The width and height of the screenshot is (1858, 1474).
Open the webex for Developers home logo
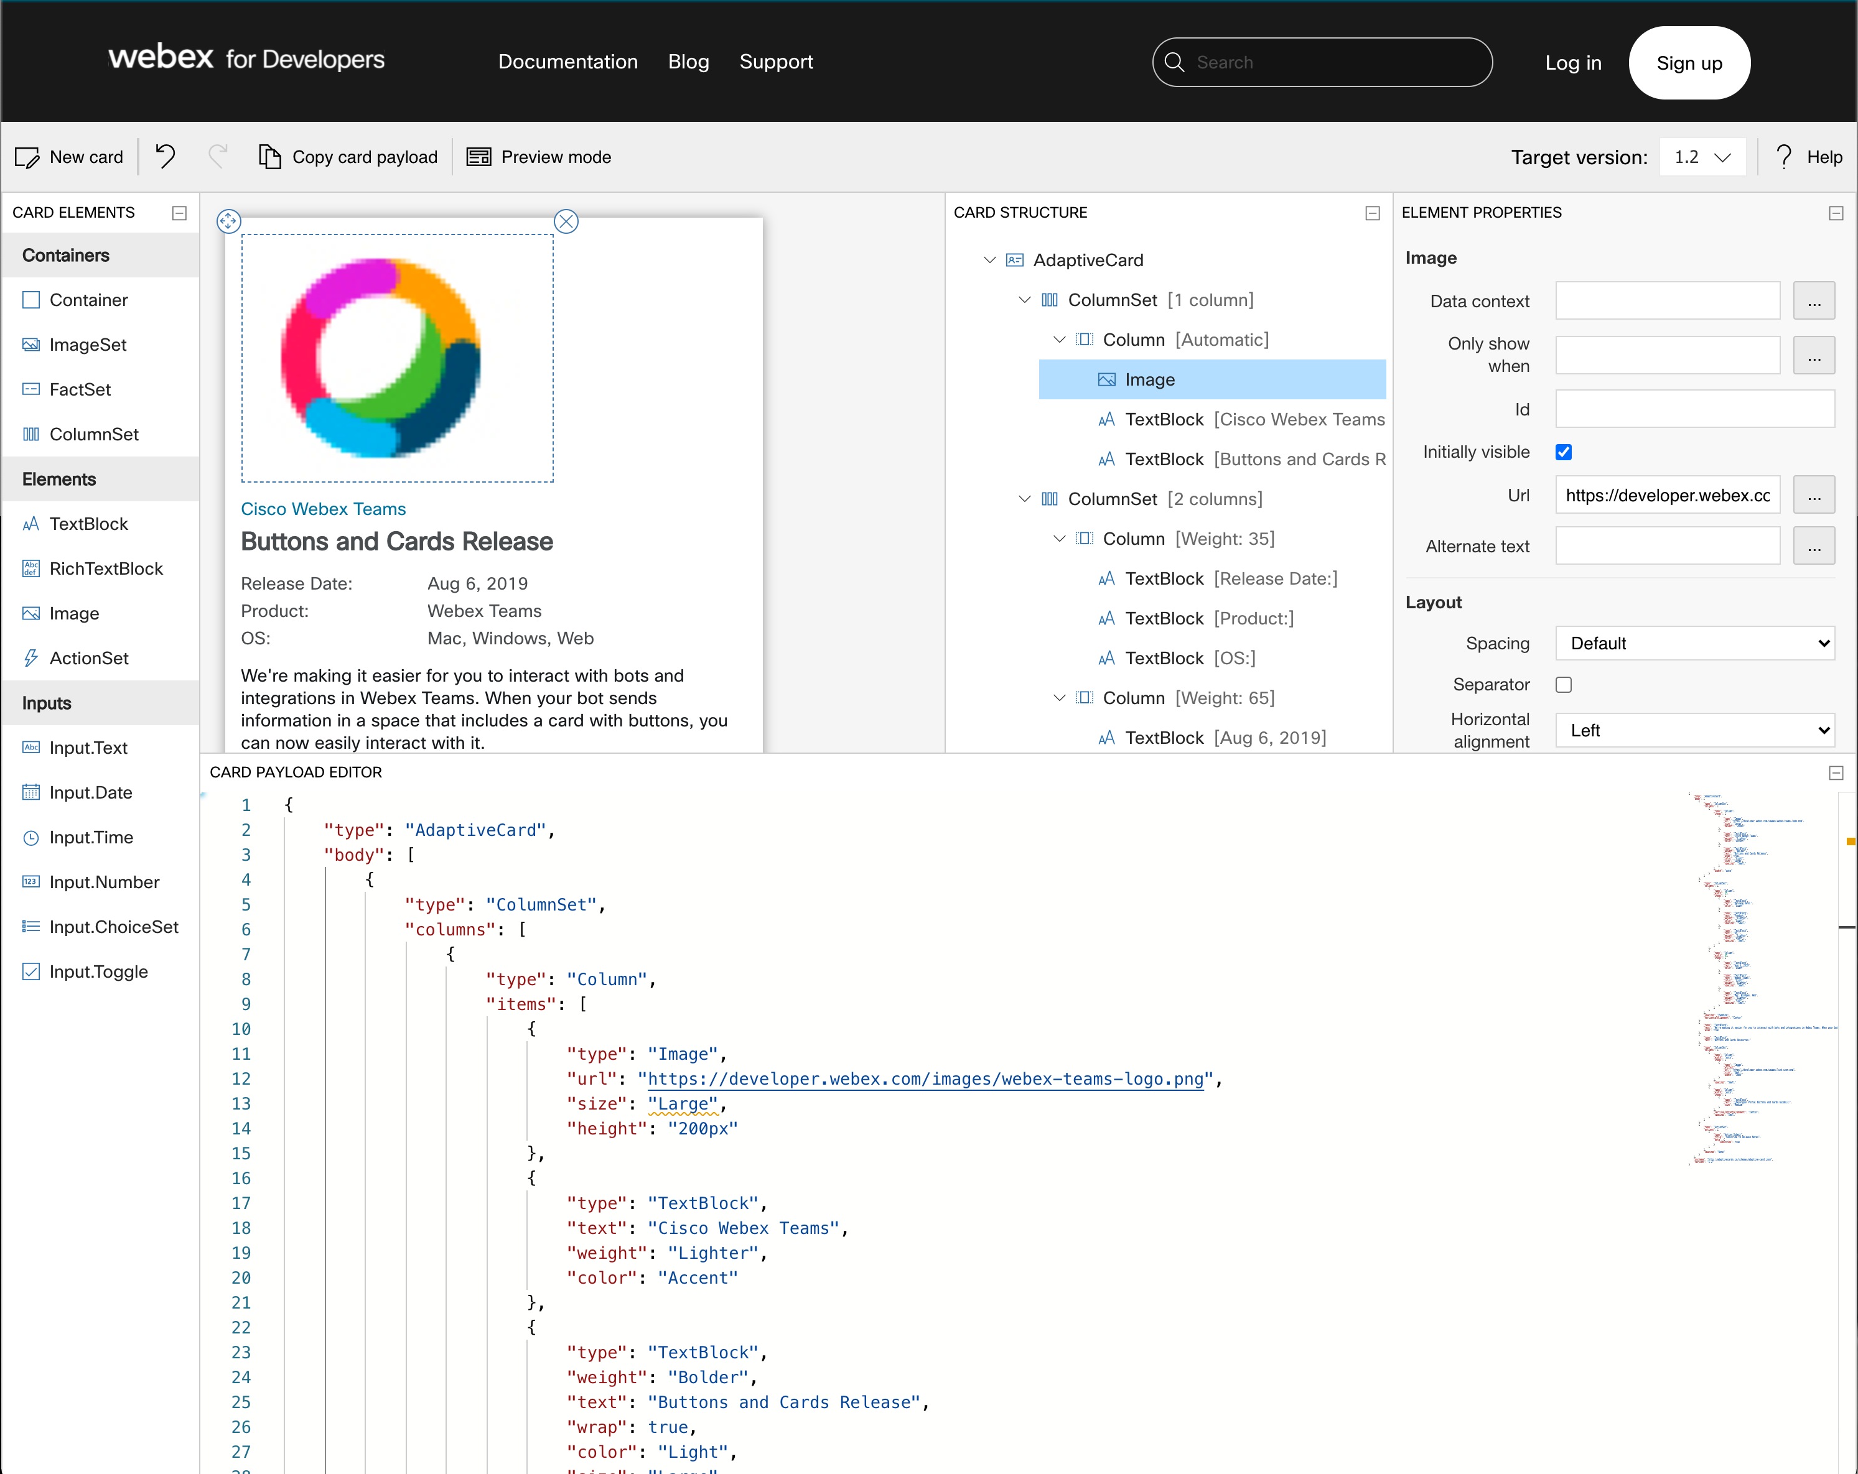click(246, 58)
